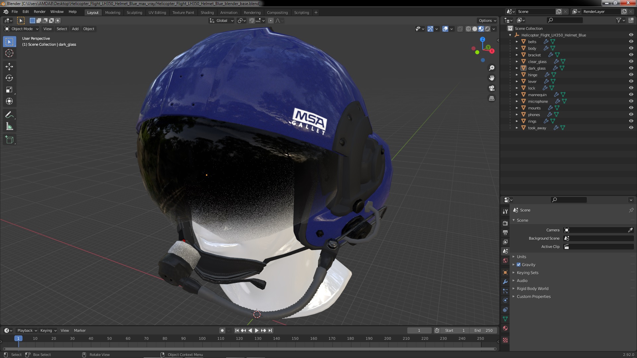This screenshot has height=358, width=637.
Task: Select the Select Box tool
Action: point(9,42)
